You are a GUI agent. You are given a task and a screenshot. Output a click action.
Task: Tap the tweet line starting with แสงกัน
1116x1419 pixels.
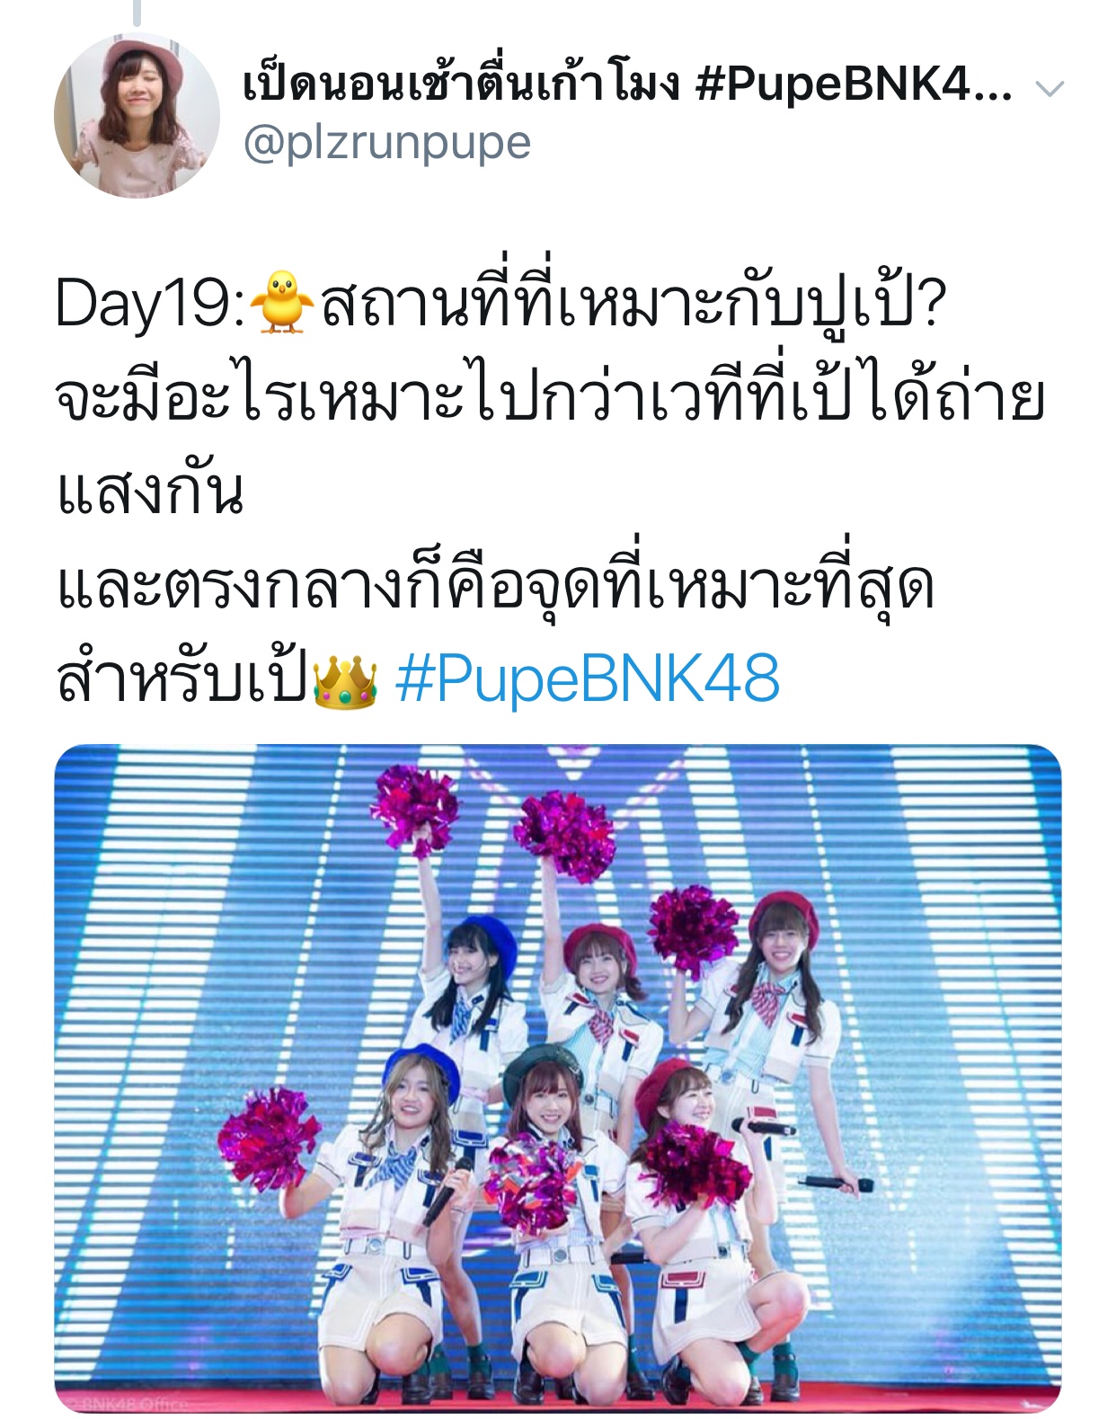pos(150,491)
